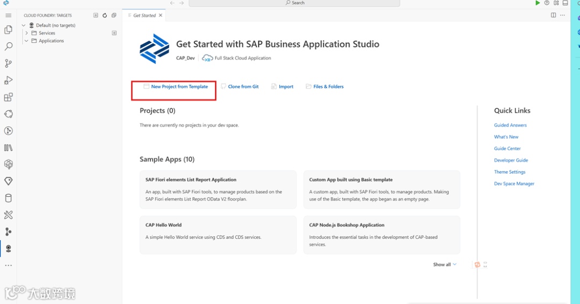
Task: Switch to the Get Started tab
Action: 144,15
